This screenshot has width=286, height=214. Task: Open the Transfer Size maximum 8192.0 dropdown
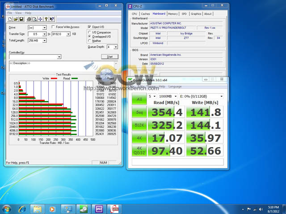(68, 34)
